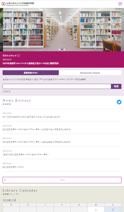124x212 pixels.
Task: Click the Ochanomizu University Library logo
Action: coord(18,4)
